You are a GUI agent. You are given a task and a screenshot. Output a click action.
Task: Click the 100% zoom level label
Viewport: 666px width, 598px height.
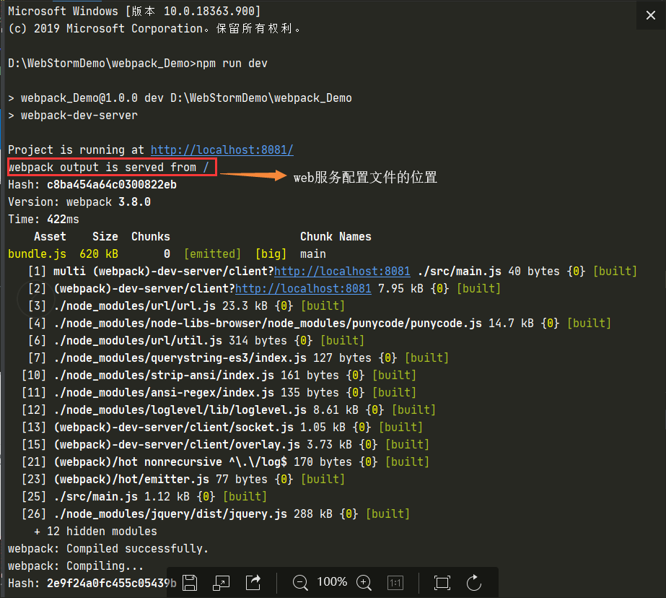pos(332,581)
